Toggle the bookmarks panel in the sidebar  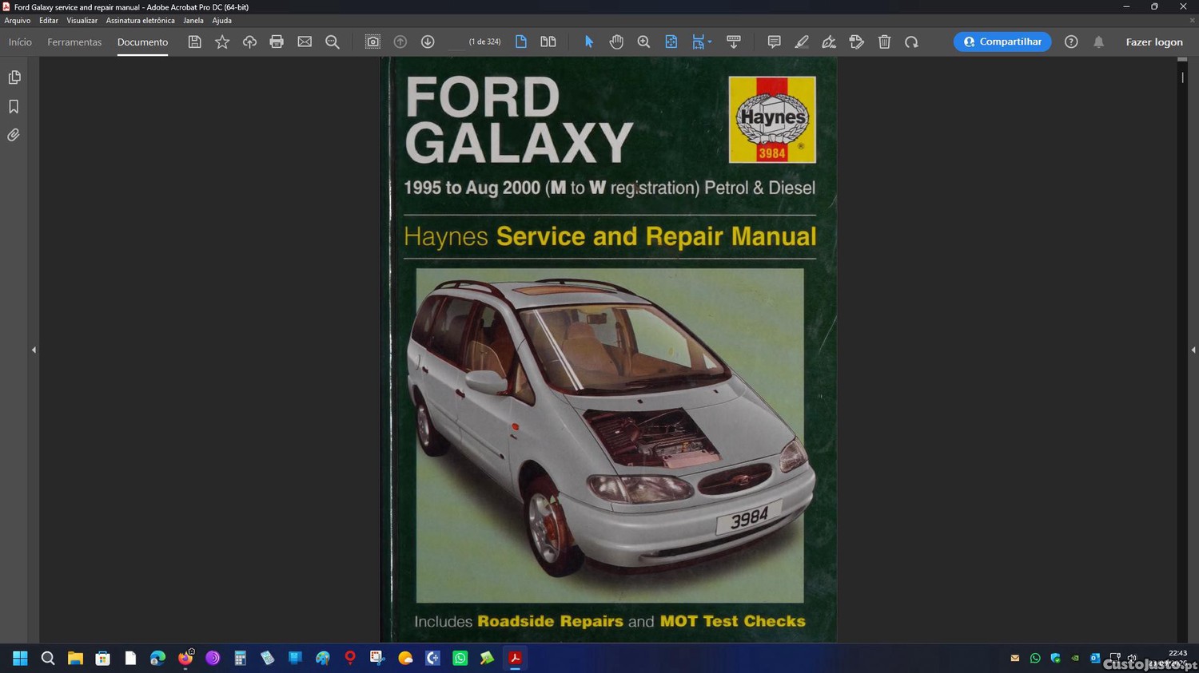click(x=14, y=106)
